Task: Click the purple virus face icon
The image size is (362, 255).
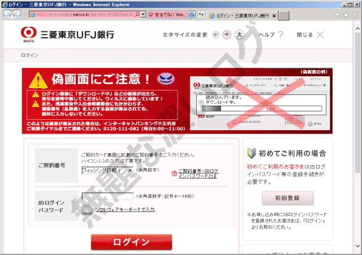Action: tap(166, 79)
